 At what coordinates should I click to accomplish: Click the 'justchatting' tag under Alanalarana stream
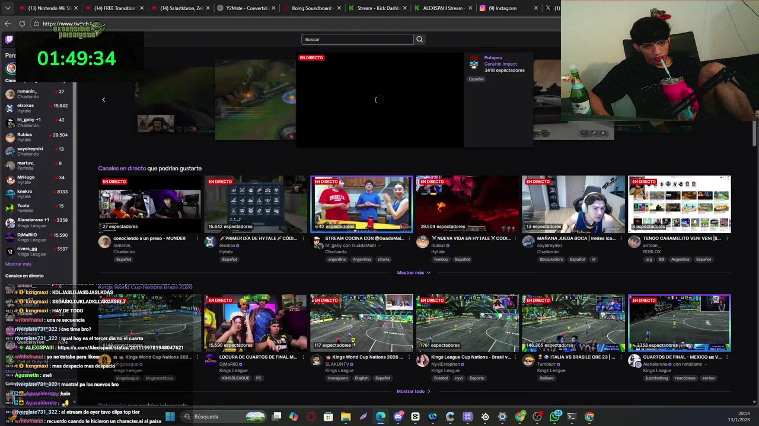(657, 378)
